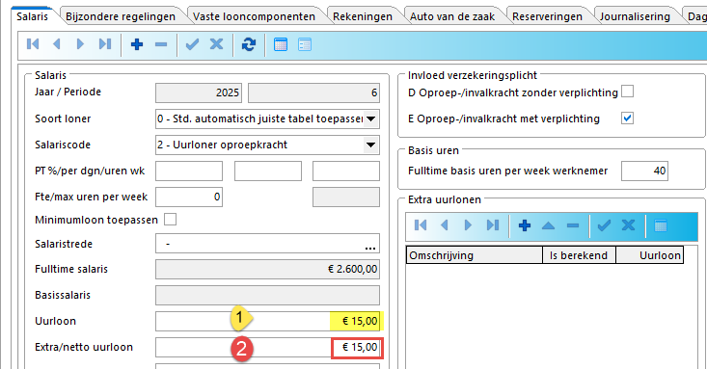This screenshot has width=707, height=369.
Task: Open the Bijzondere regelingen tab
Action: (x=121, y=16)
